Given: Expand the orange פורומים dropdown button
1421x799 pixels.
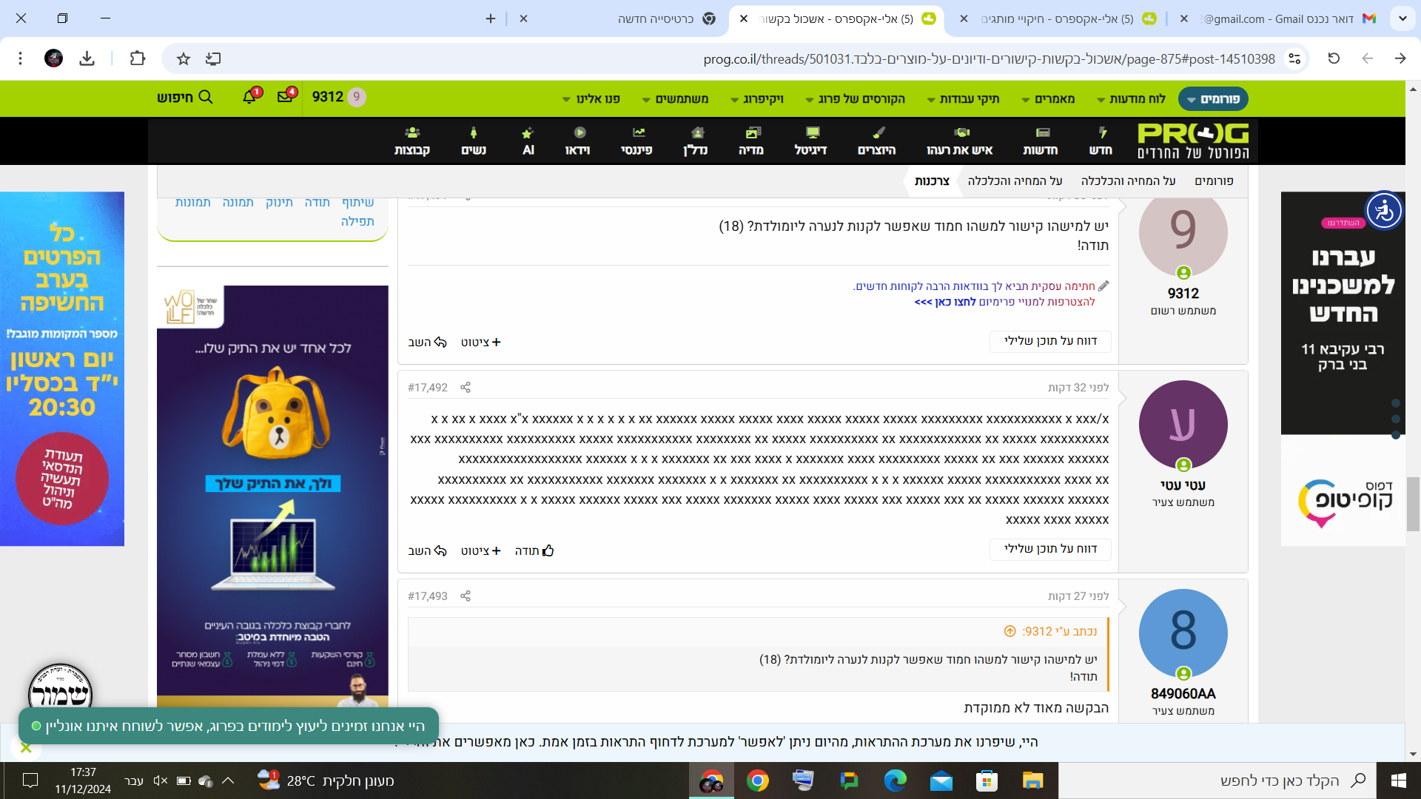Looking at the screenshot, I should [1213, 98].
